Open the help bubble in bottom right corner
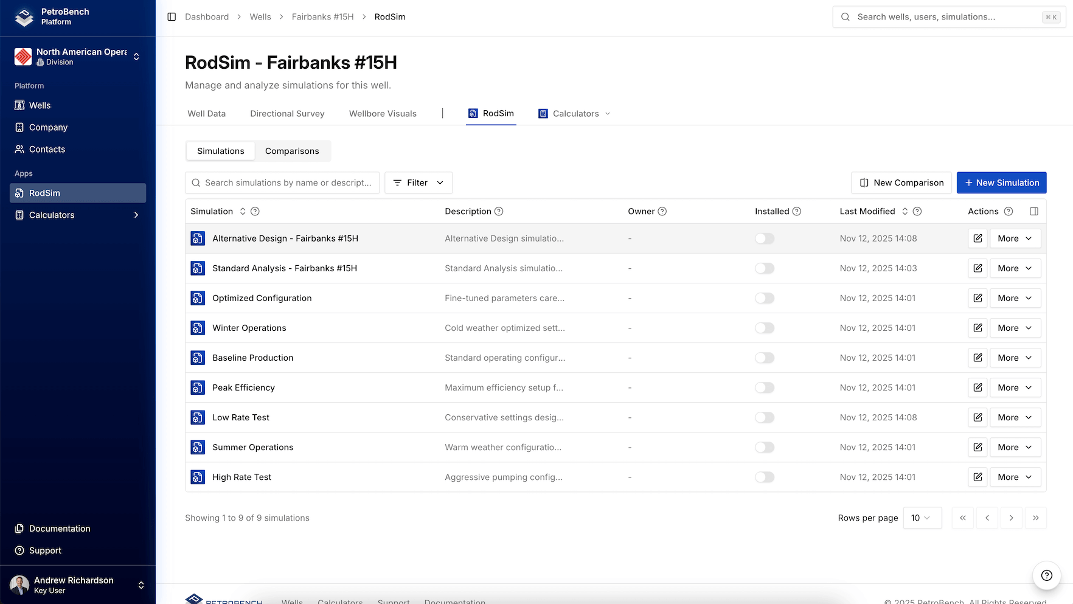This screenshot has height=604, width=1073. click(1046, 575)
